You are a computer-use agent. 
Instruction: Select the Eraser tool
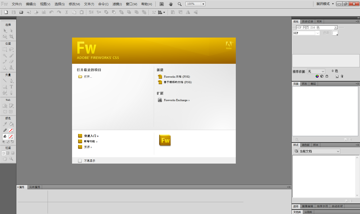pos(11,62)
